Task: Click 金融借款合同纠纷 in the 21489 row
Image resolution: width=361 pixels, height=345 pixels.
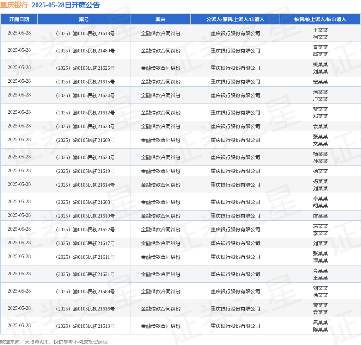Action: click(x=160, y=51)
